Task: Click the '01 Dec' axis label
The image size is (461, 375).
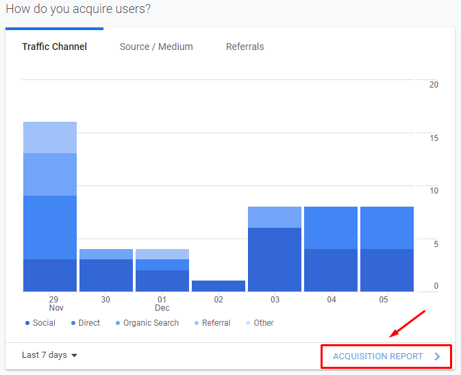Action: [x=162, y=304]
